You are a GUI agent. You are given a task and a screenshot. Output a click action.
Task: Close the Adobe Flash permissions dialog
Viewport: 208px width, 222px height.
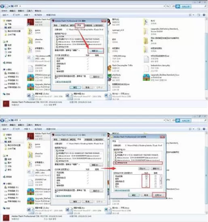[162, 137]
